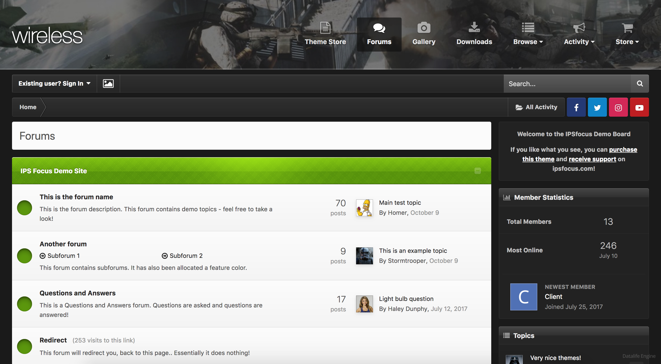
Task: Click the Client member avatar C
Action: (x=524, y=297)
